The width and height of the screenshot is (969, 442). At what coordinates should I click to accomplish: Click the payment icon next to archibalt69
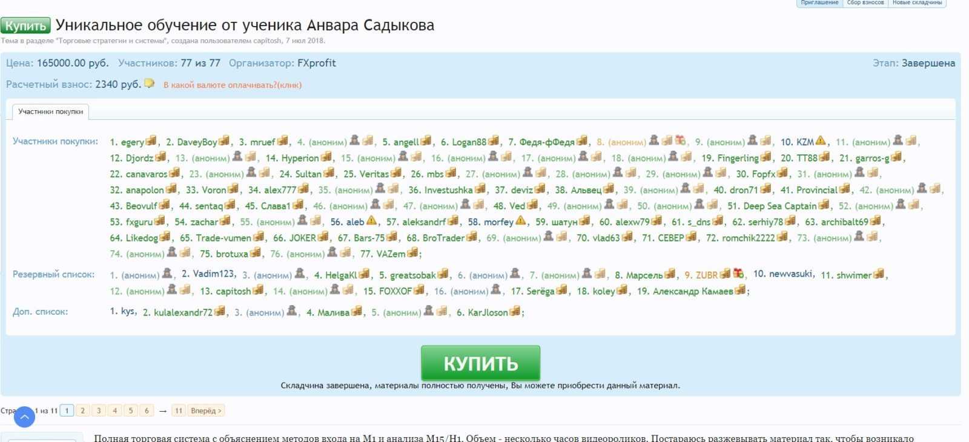[x=875, y=220]
